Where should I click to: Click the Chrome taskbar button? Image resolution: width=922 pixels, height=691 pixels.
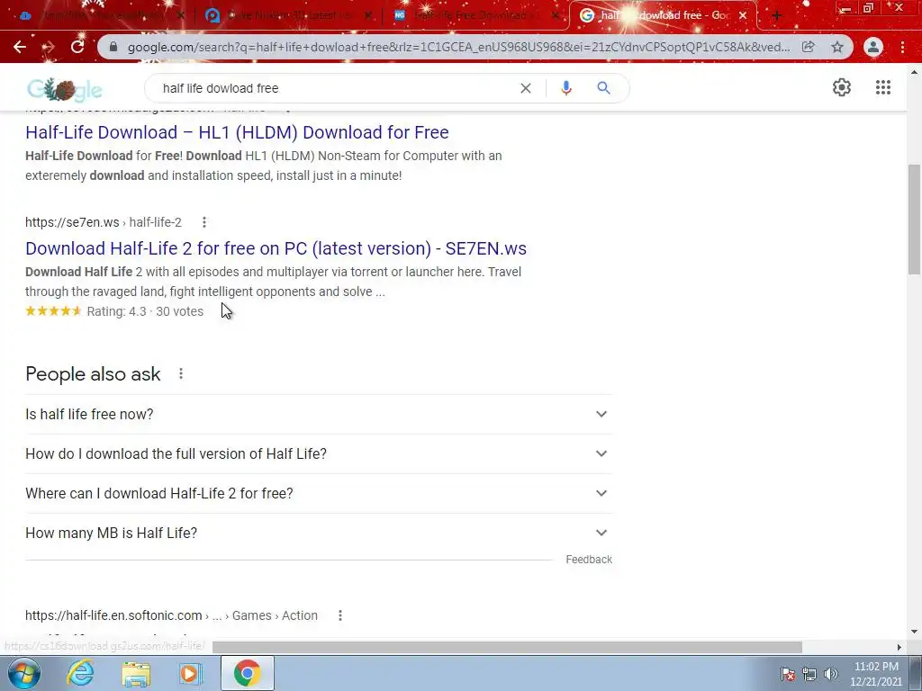tap(247, 673)
